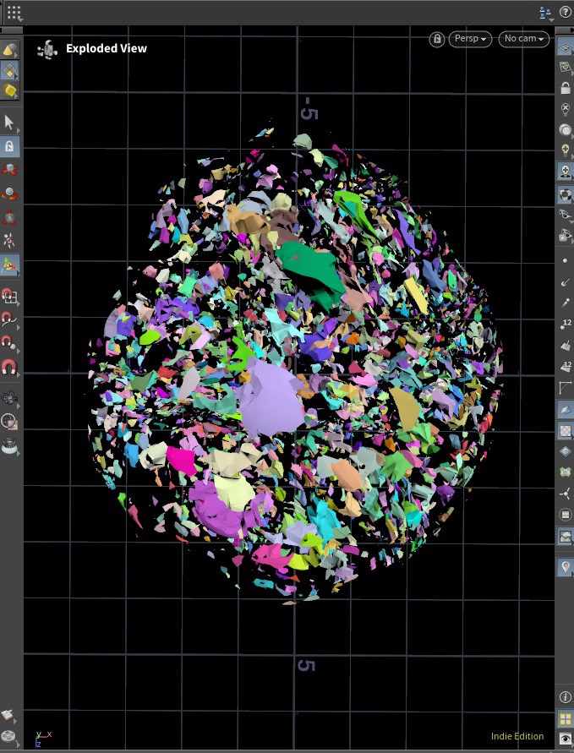Toggle display point numbers icon

point(566,324)
